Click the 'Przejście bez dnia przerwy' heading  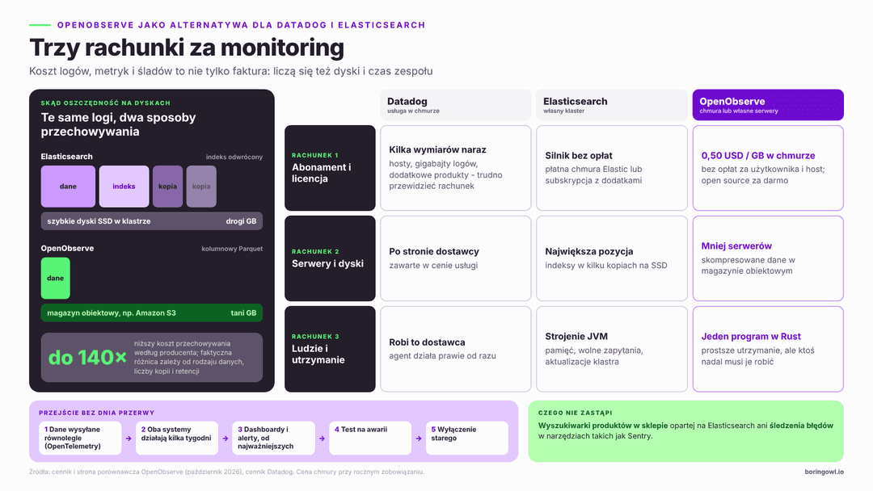(96, 413)
